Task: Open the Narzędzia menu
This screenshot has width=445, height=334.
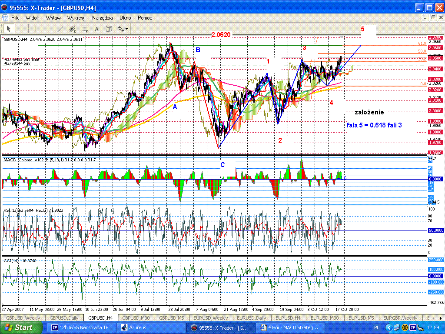Action: [x=103, y=17]
